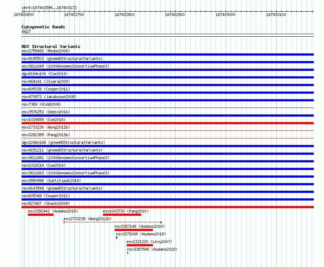This screenshot has height=267, width=324.
Task: Click the thin red line under esv2733230 (Wong2012b)
Action: pos(167,130)
